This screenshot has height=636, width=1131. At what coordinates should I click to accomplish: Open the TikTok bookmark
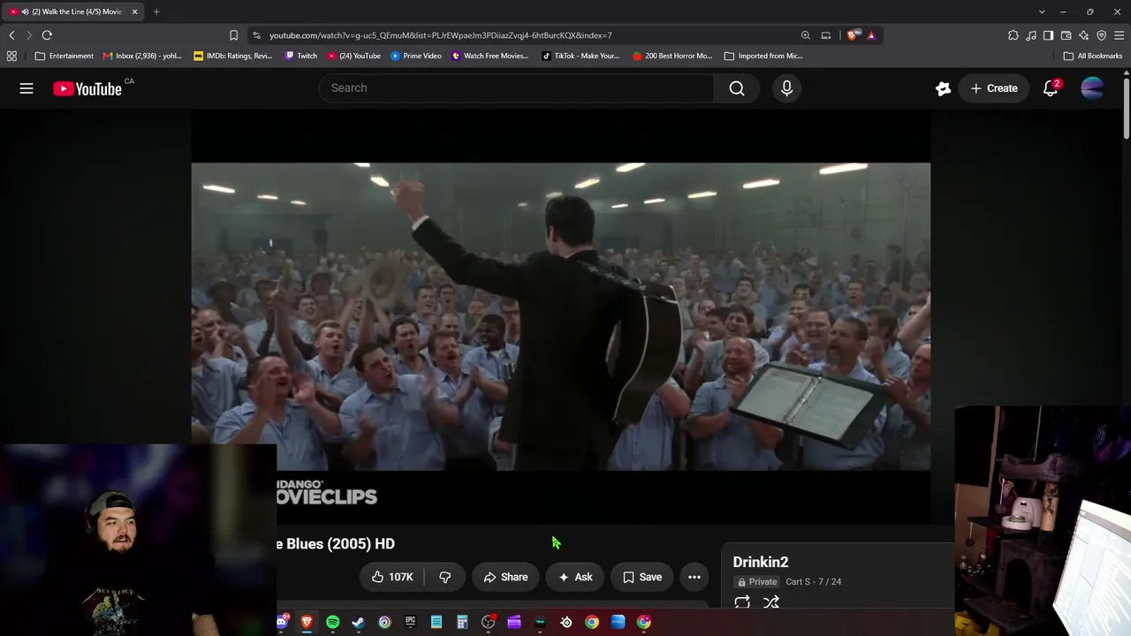[581, 56]
